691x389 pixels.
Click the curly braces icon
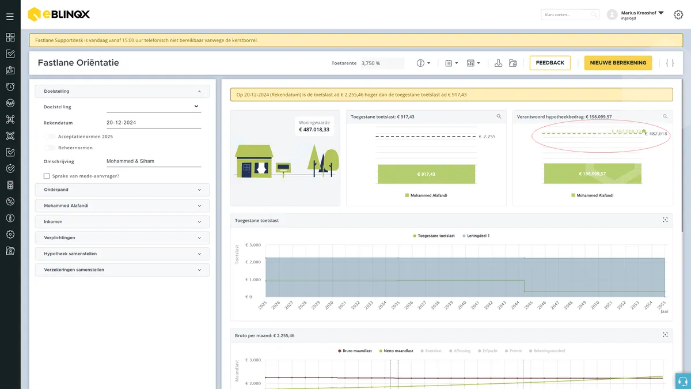[x=670, y=63]
